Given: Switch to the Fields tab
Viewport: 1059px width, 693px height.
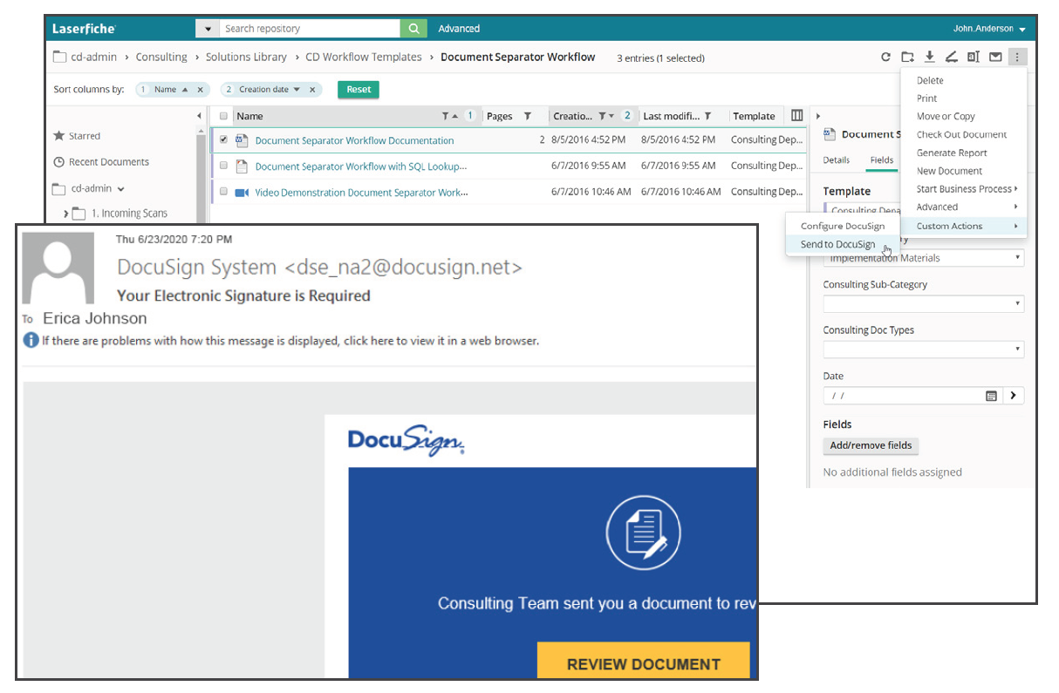Looking at the screenshot, I should 881,160.
